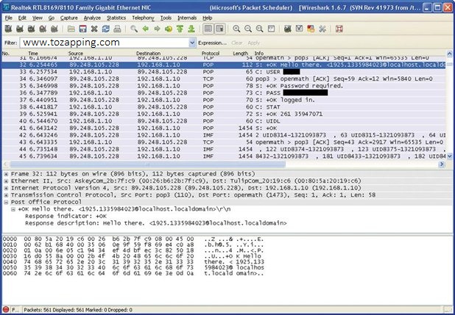Toggle packet list colorize button
455x315 pixels.
coord(208,29)
